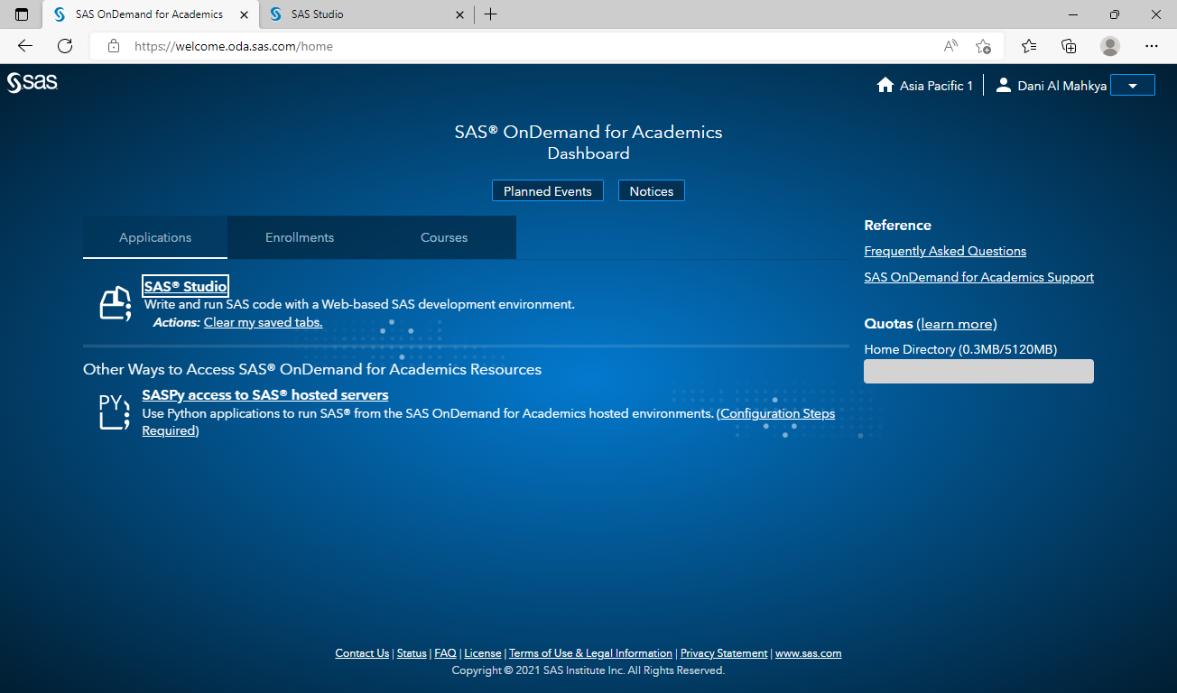This screenshot has width=1177, height=693.
Task: Open Frequently Asked Questions link
Action: coord(945,251)
